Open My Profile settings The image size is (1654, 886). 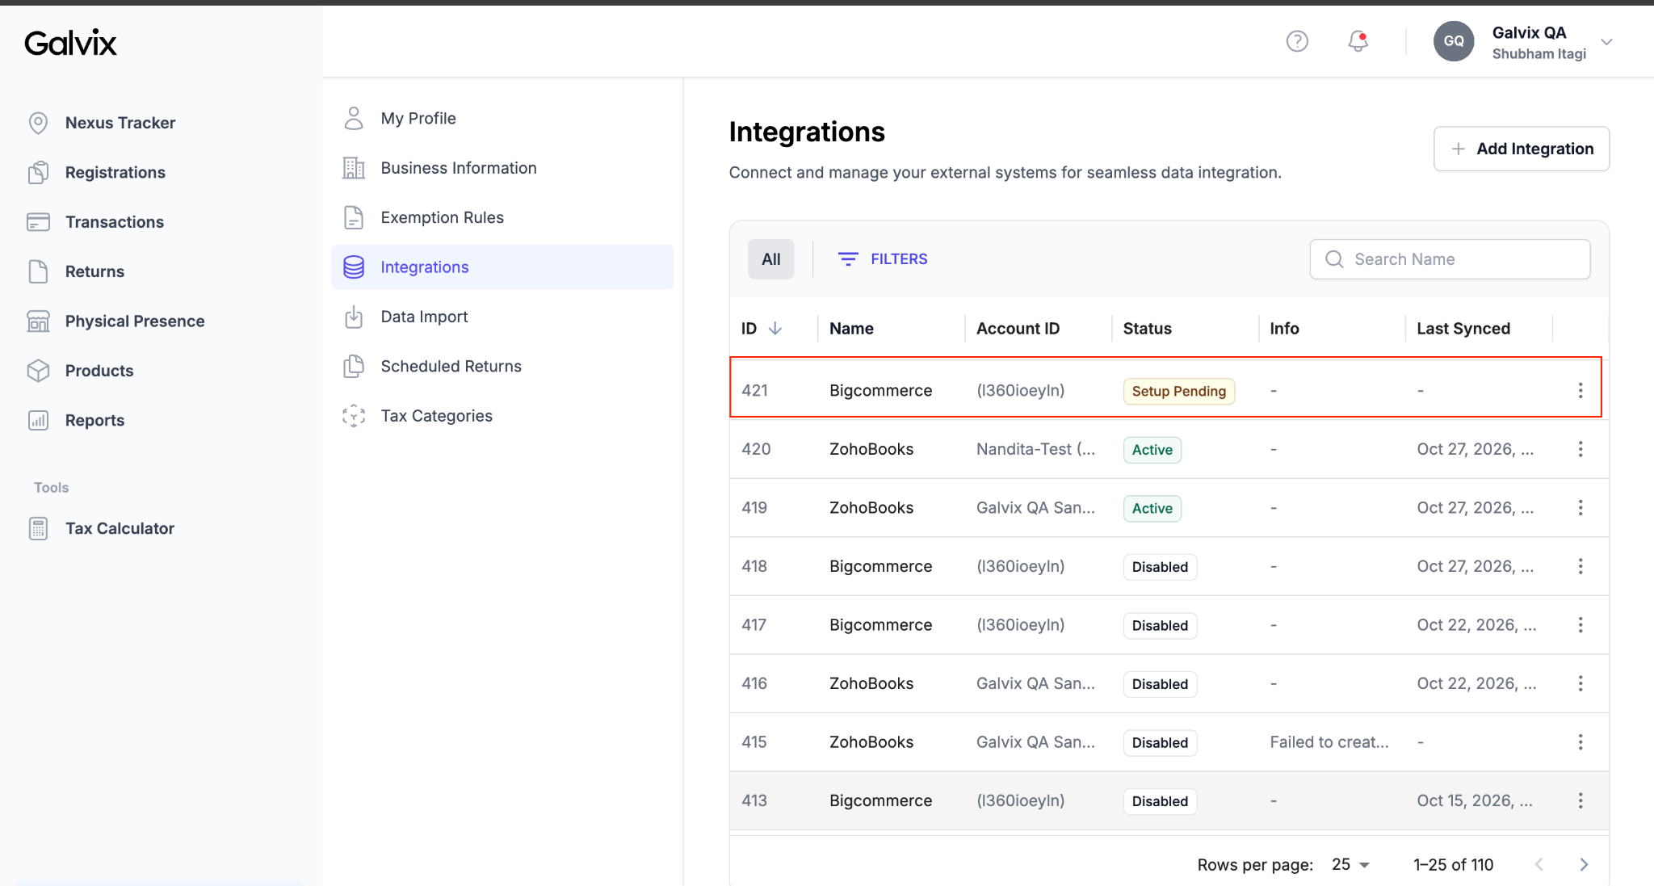(502, 119)
